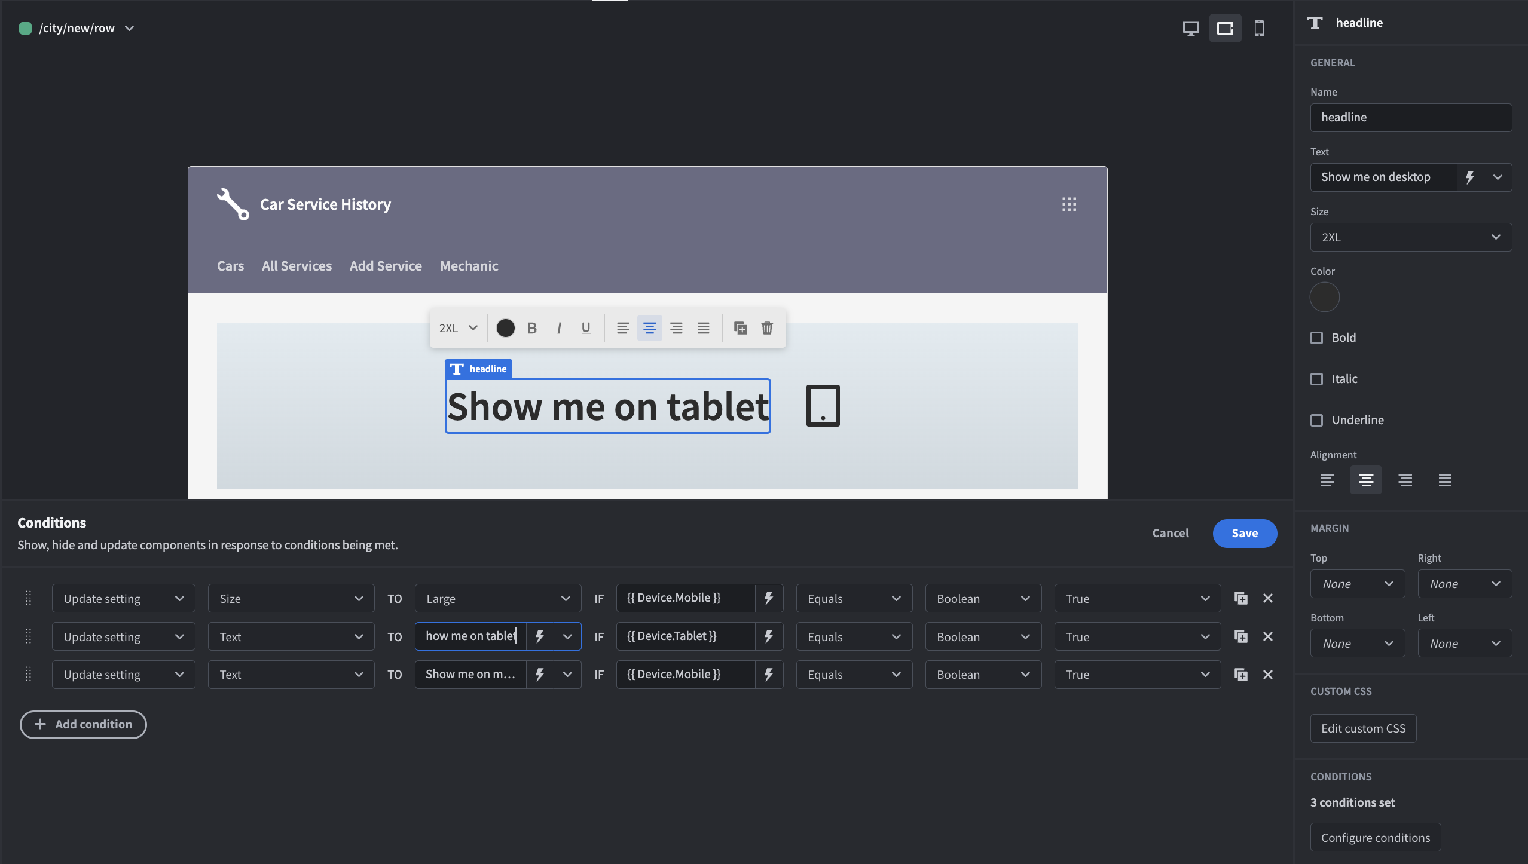1528x864 pixels.
Task: Open the Mechanic navigation link
Action: coord(469,266)
